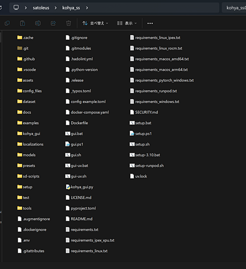Click kohya_ss in the breadcrumb path

click(71, 8)
